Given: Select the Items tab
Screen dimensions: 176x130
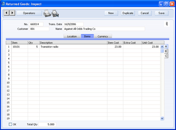Looking at the screenshot, I should pos(87,36).
